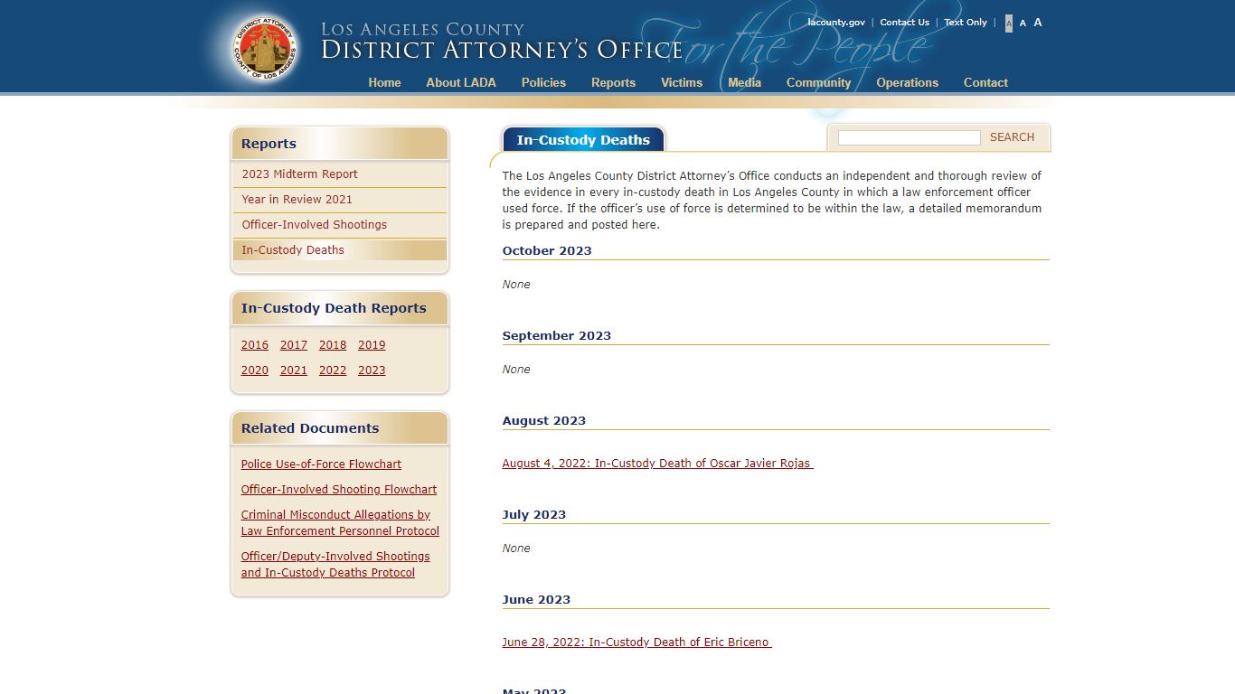
Task: Click the District Attorney's Office title text
Action: [502, 50]
